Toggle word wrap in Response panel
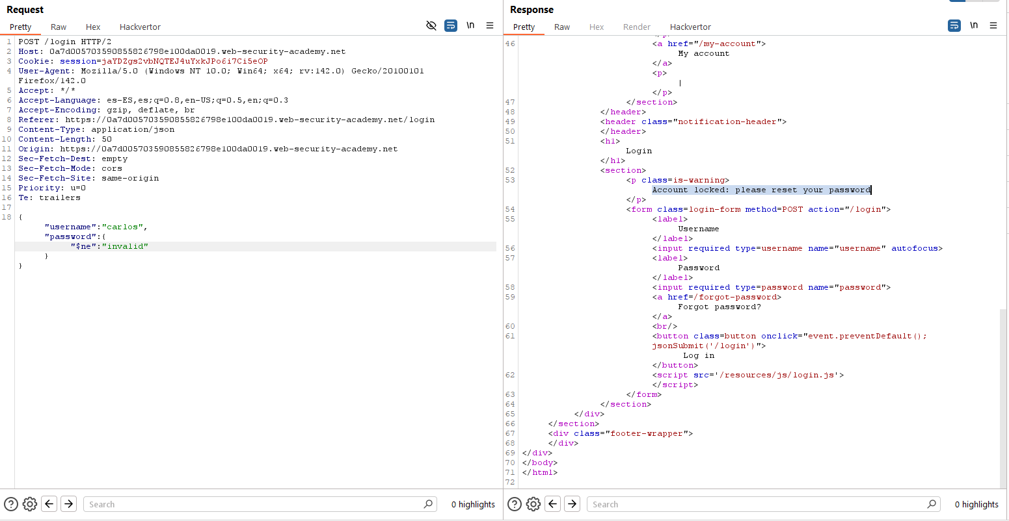Image resolution: width=1009 pixels, height=521 pixels. click(954, 25)
